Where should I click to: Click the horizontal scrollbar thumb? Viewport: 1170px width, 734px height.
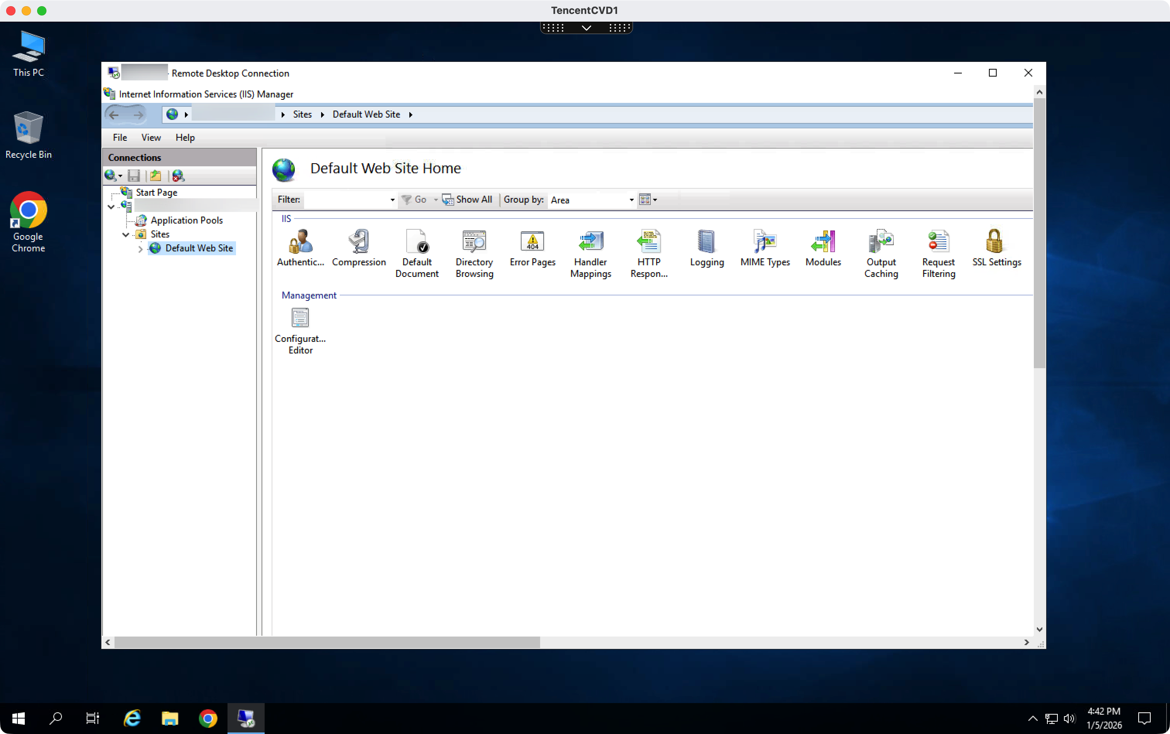pos(327,642)
